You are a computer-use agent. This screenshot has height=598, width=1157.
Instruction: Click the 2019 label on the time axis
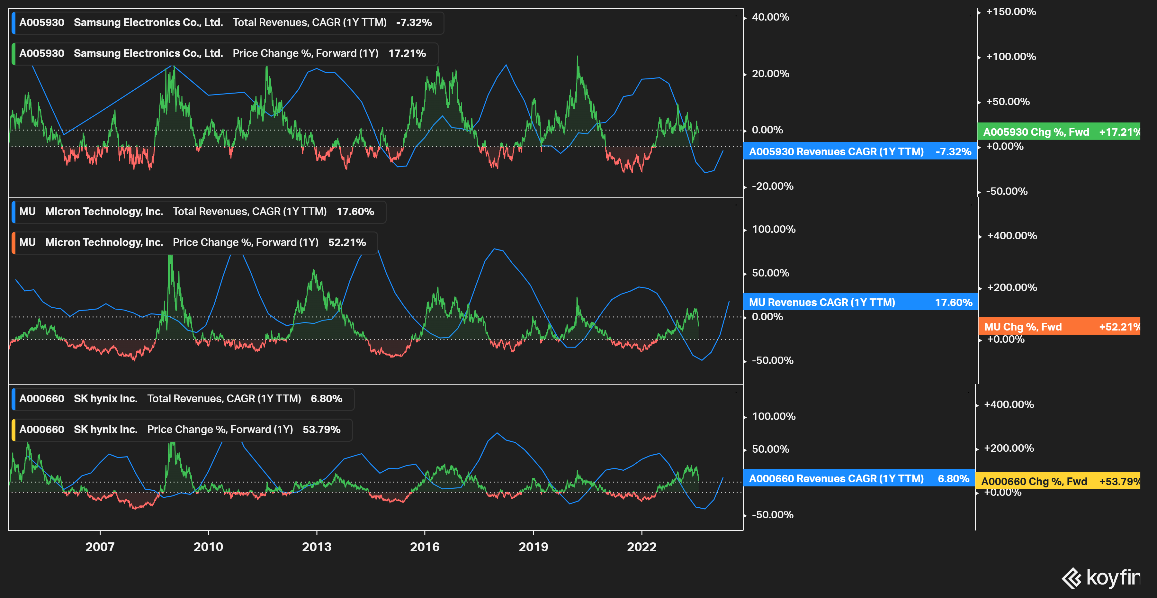(x=534, y=547)
